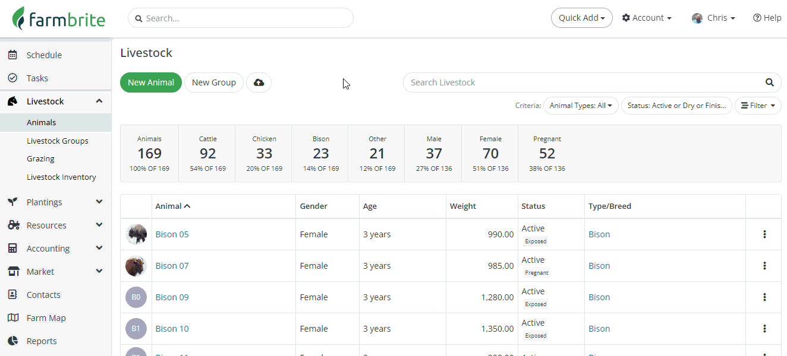787x356 pixels.
Task: Collapse the Livestock sidebar section
Action: point(99,101)
